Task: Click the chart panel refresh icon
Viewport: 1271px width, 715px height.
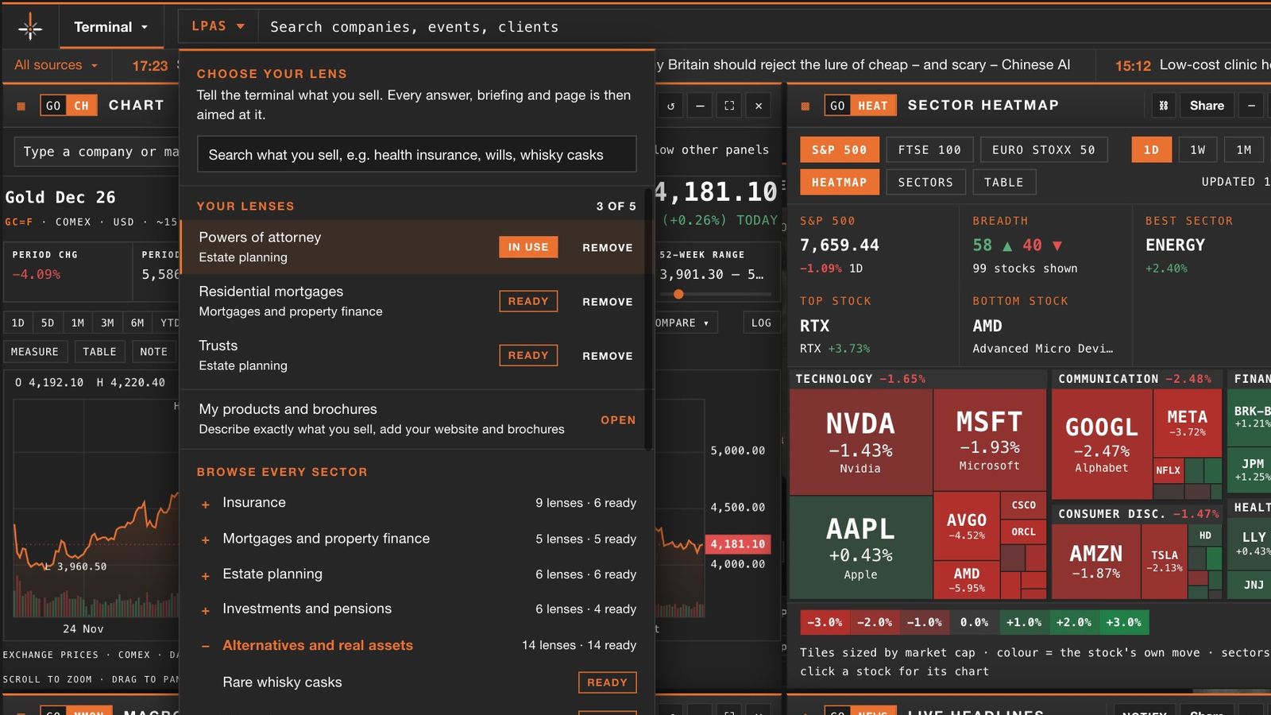Action: click(670, 106)
